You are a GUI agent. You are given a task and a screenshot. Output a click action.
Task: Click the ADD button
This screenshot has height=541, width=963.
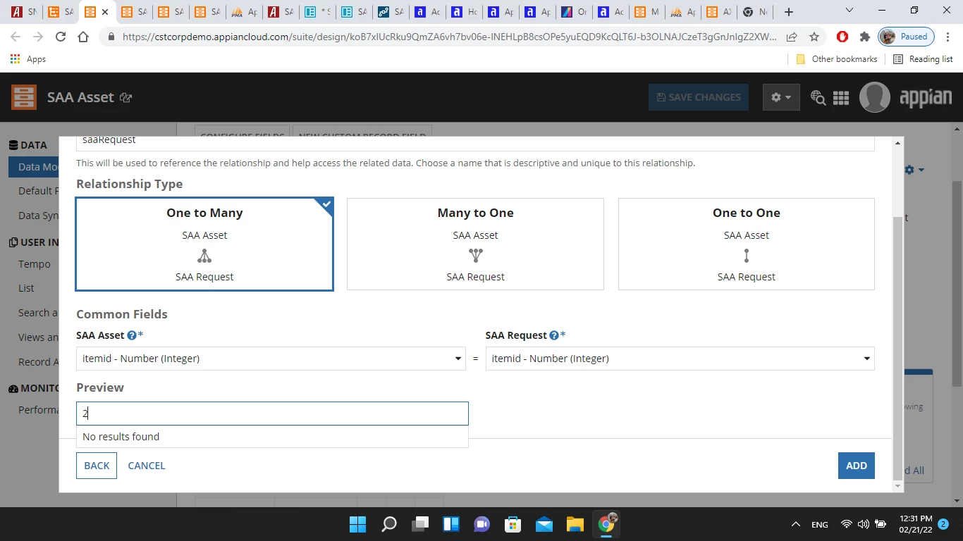coord(857,466)
